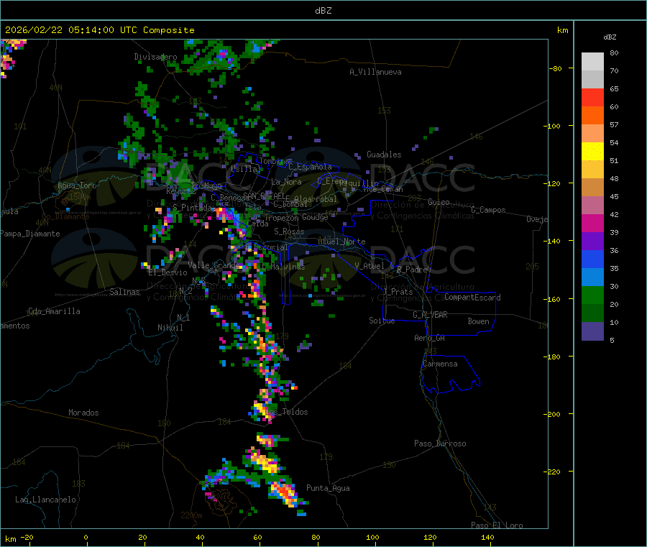Image resolution: width=647 pixels, height=547 pixels.
Task: Select the light grey 80 dBZ legend swatch
Action: tap(592, 62)
